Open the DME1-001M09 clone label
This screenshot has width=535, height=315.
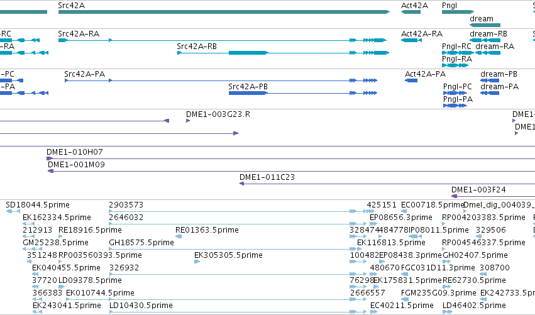click(76, 165)
